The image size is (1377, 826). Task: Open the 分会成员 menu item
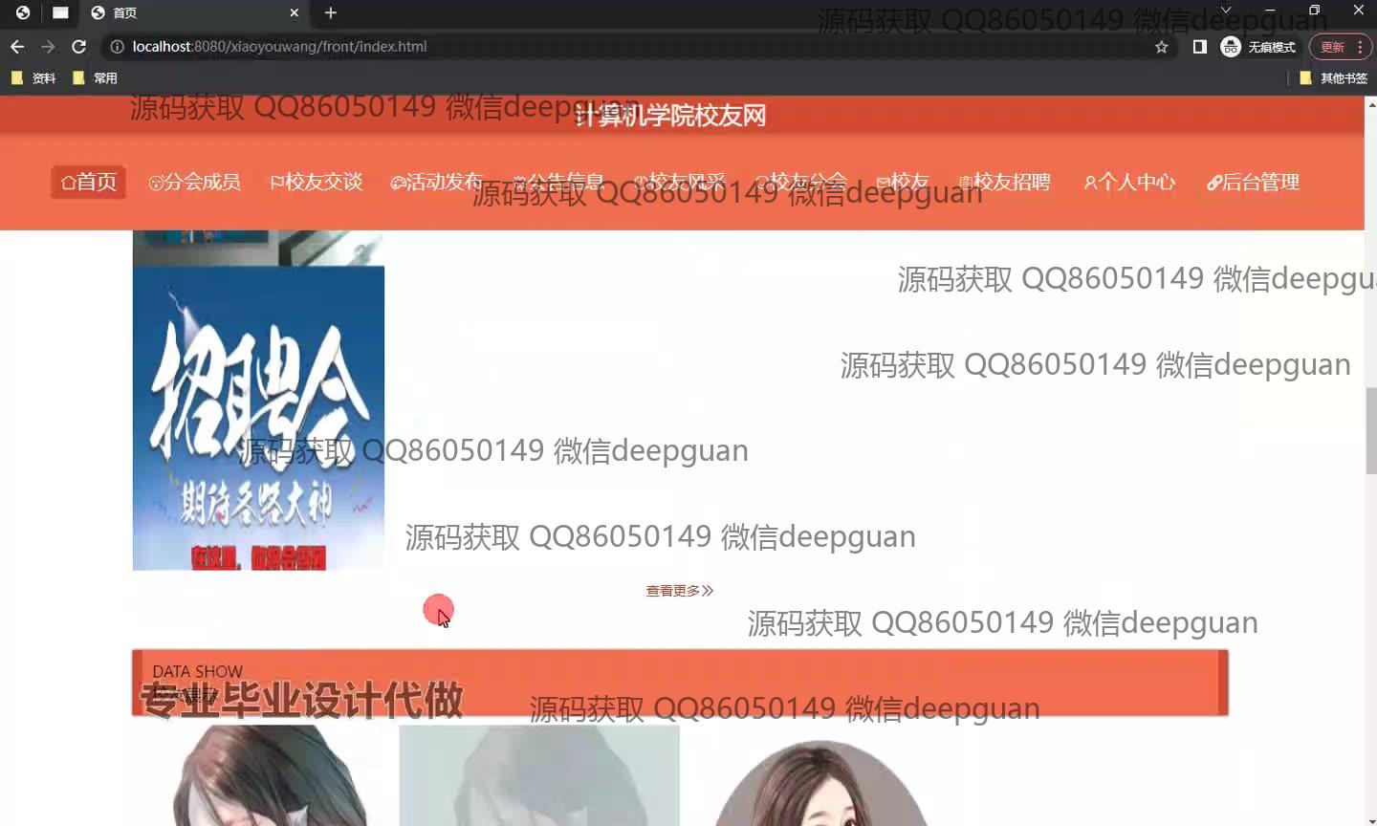point(194,182)
